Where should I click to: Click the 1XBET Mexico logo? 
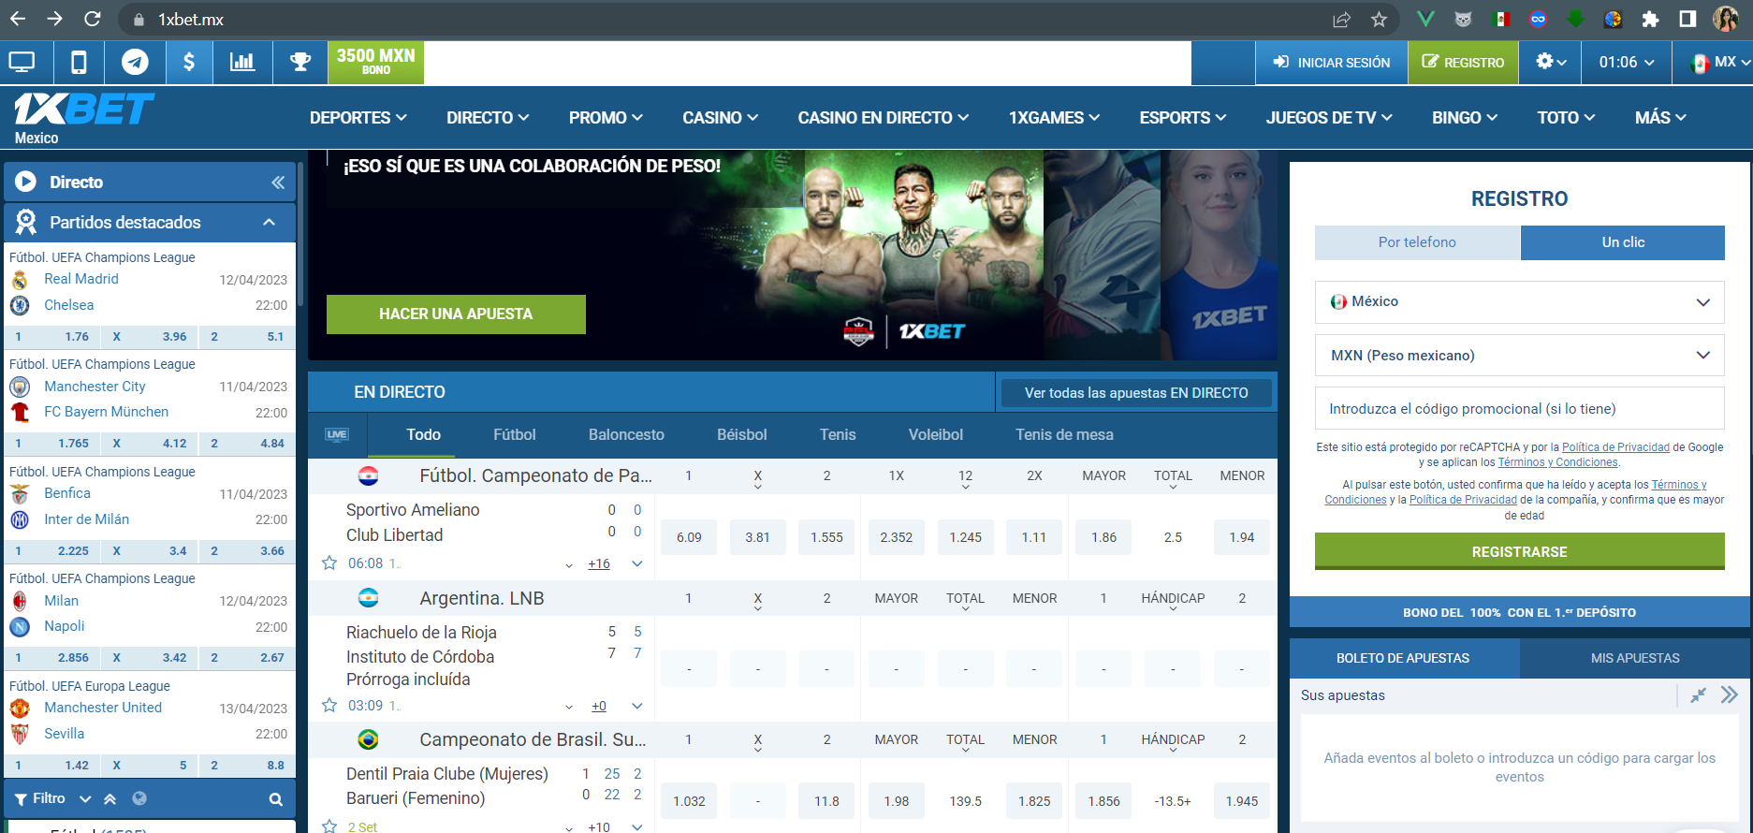pyautogui.click(x=84, y=118)
